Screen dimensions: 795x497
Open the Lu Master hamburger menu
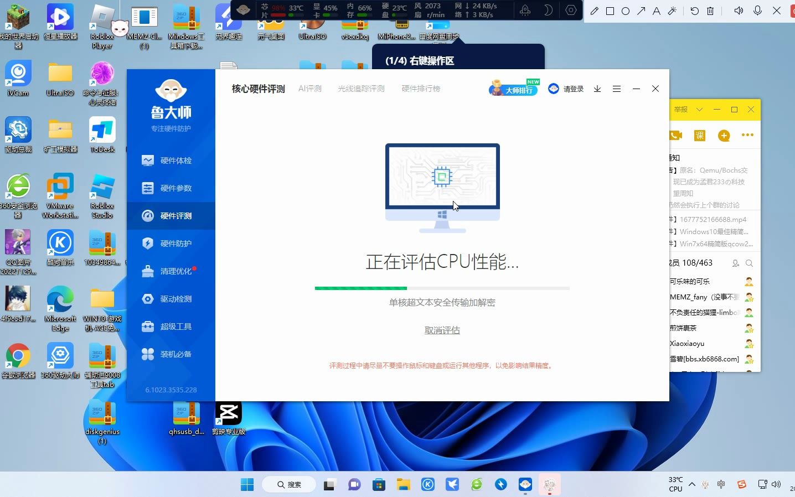point(617,89)
